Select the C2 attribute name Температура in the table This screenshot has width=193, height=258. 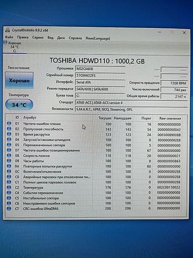(33, 187)
